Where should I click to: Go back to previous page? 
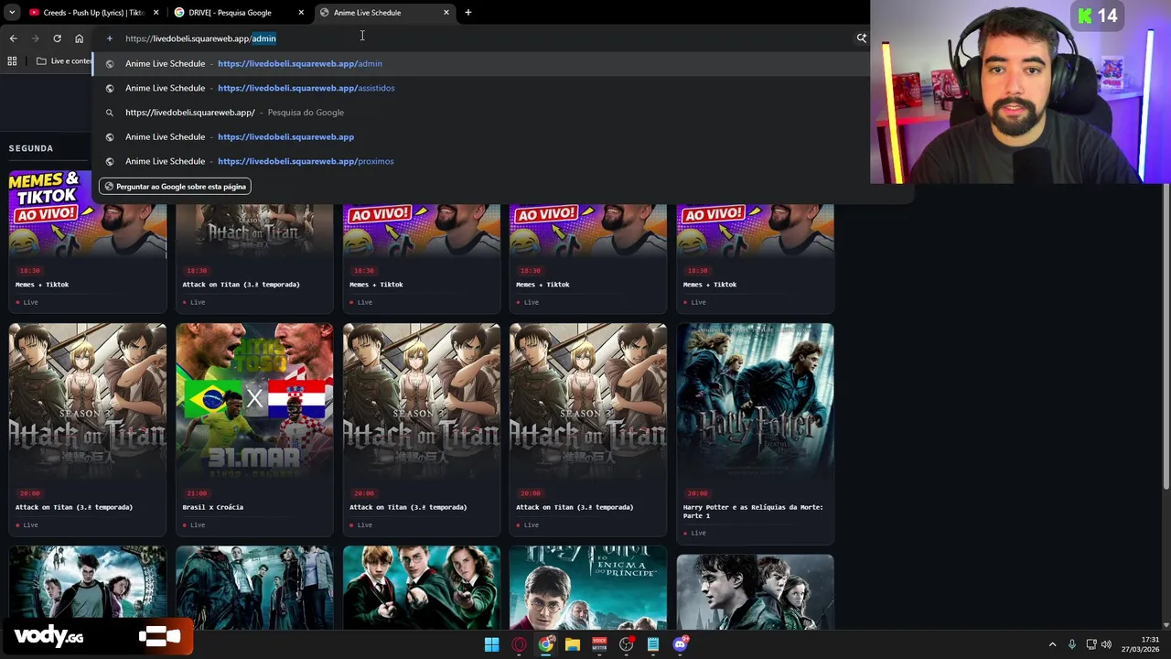pyautogui.click(x=13, y=38)
